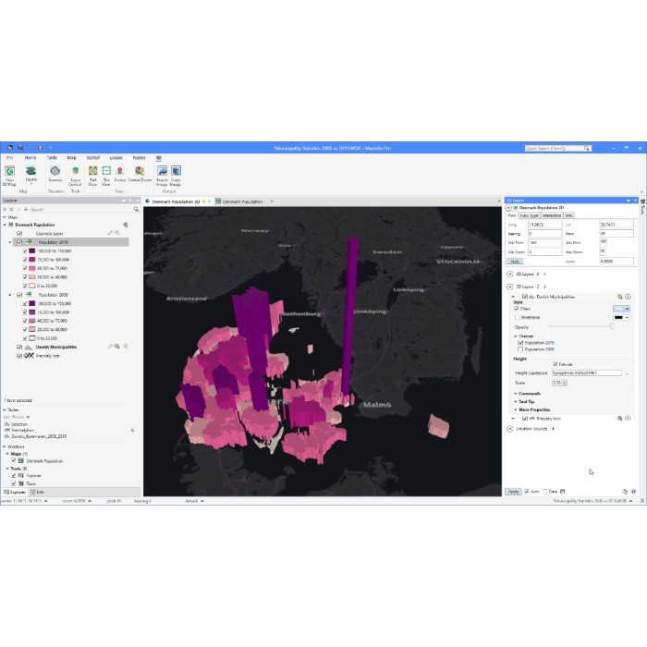This screenshot has width=647, height=647.
Task: Enable the Wireframe checkbox
Action: (517, 317)
